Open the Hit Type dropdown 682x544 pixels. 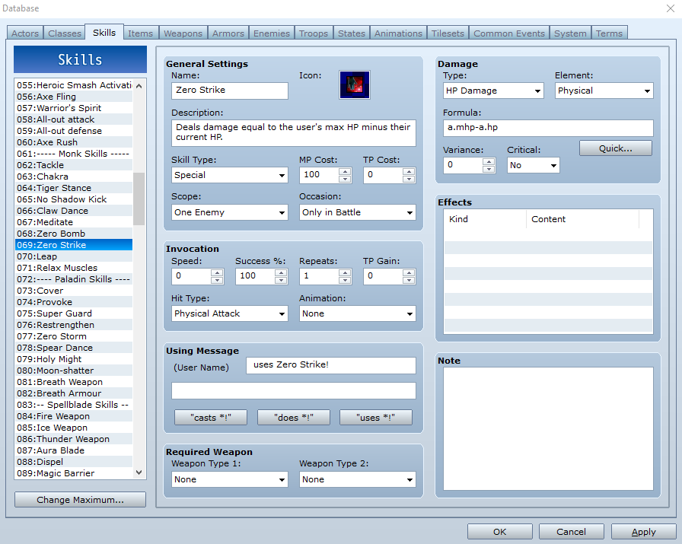coord(230,313)
